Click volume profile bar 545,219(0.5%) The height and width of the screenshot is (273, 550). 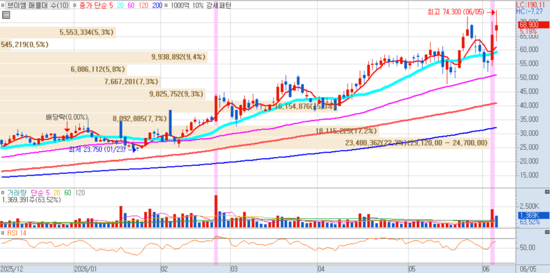click(25, 44)
